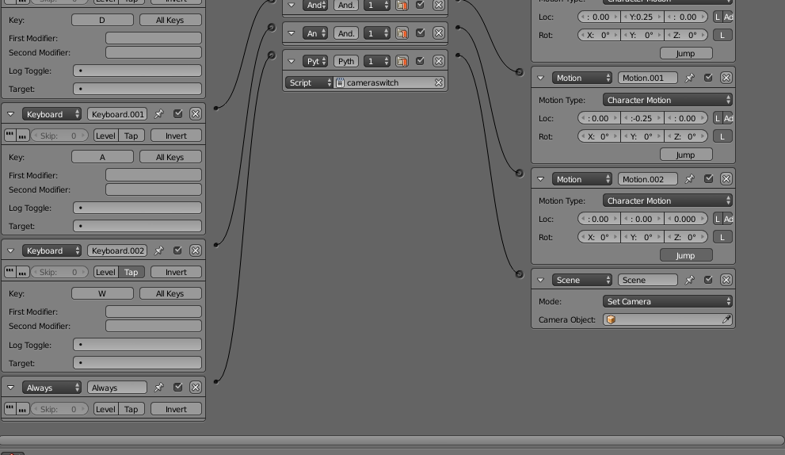Remove the Motion.002 actuator
The height and width of the screenshot is (455, 785).
pos(726,179)
